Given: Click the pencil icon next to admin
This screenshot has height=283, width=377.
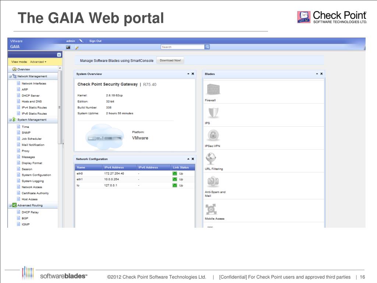Looking at the screenshot, I should [81, 41].
